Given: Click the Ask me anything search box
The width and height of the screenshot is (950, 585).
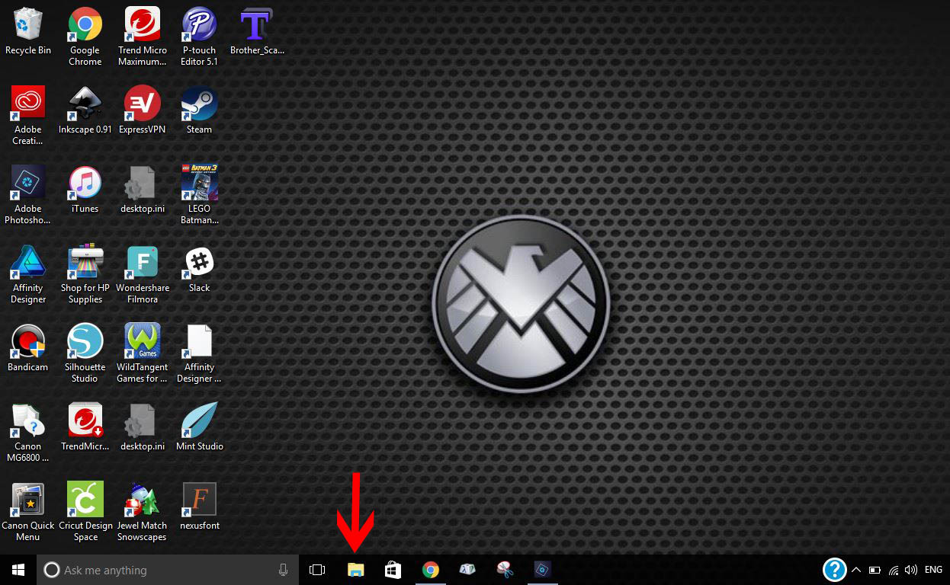Looking at the screenshot, I should pyautogui.click(x=168, y=570).
